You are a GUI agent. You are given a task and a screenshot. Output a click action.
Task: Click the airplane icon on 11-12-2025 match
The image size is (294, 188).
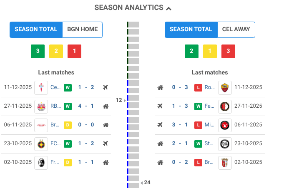(106, 87)
